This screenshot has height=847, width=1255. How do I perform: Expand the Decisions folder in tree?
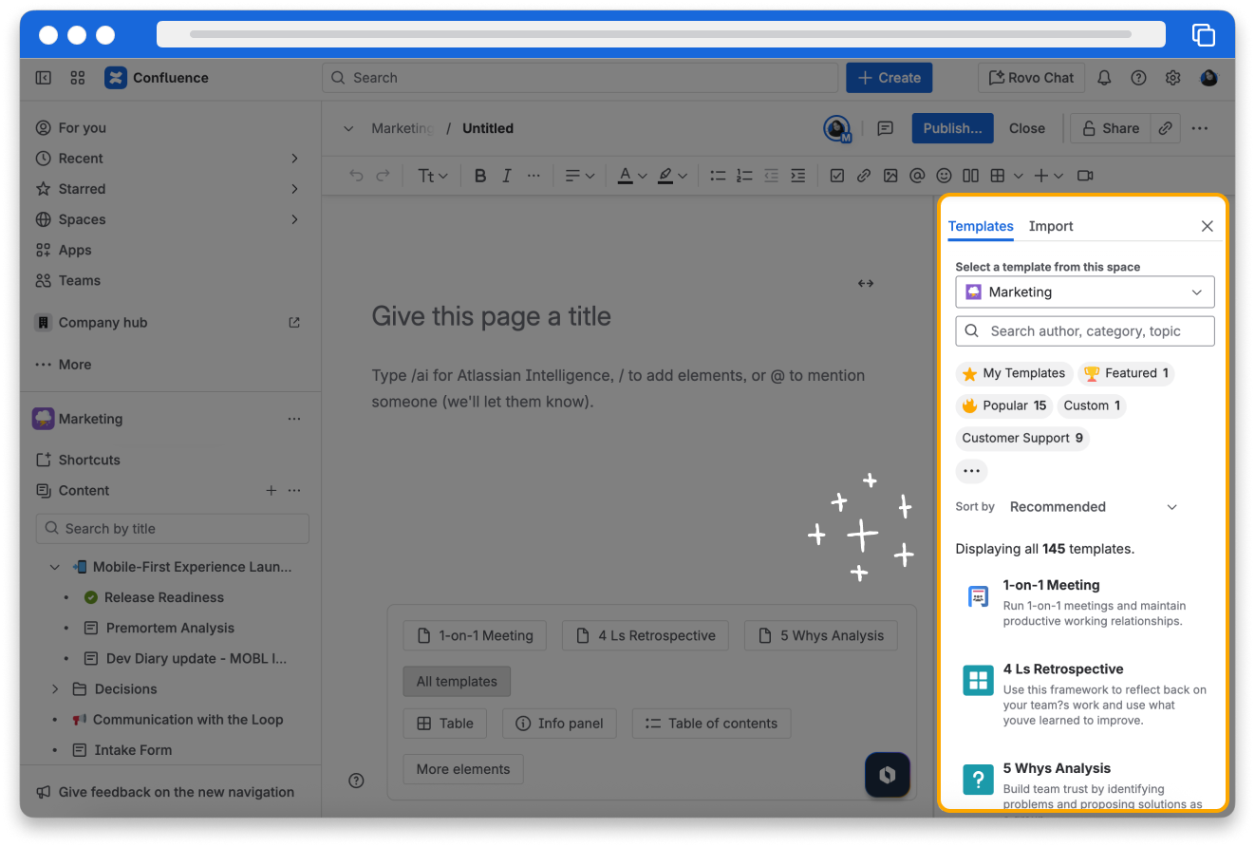[x=55, y=689]
